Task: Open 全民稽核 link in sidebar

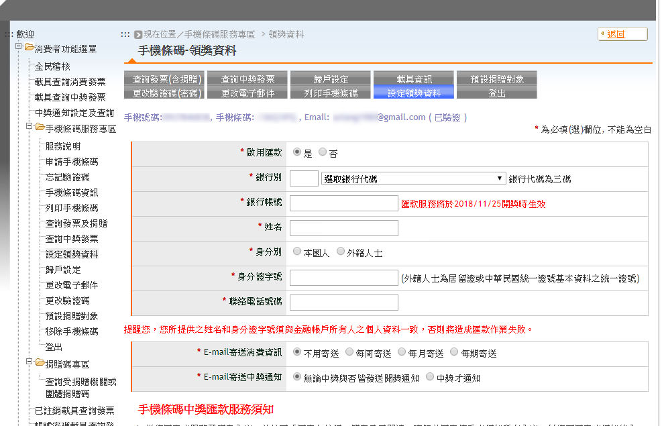Action: click(52, 66)
